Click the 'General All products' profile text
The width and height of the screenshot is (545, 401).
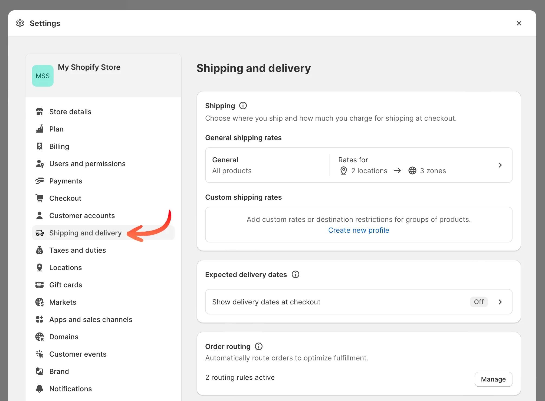pos(232,165)
